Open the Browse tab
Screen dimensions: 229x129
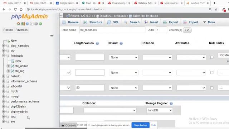click(70, 22)
